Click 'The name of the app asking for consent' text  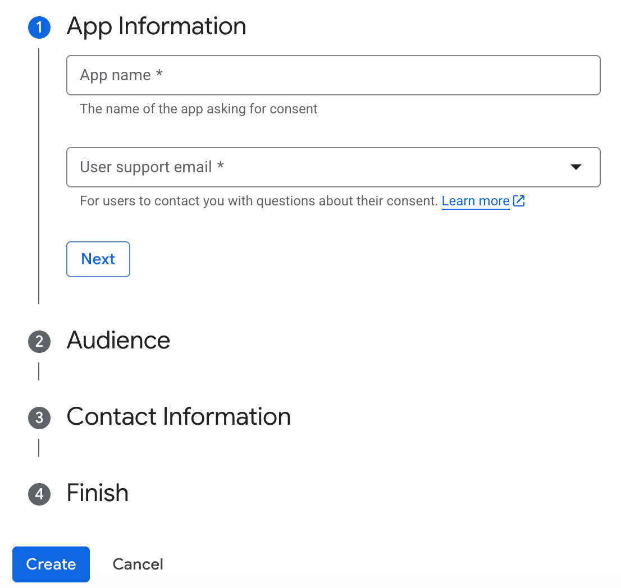coord(198,109)
